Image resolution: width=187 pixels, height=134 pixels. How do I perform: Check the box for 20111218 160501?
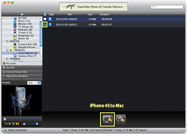point(45,19)
